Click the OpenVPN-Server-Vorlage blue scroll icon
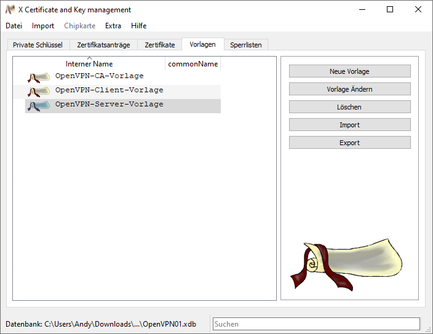Viewport: 433px width, 334px height. pyautogui.click(x=38, y=106)
